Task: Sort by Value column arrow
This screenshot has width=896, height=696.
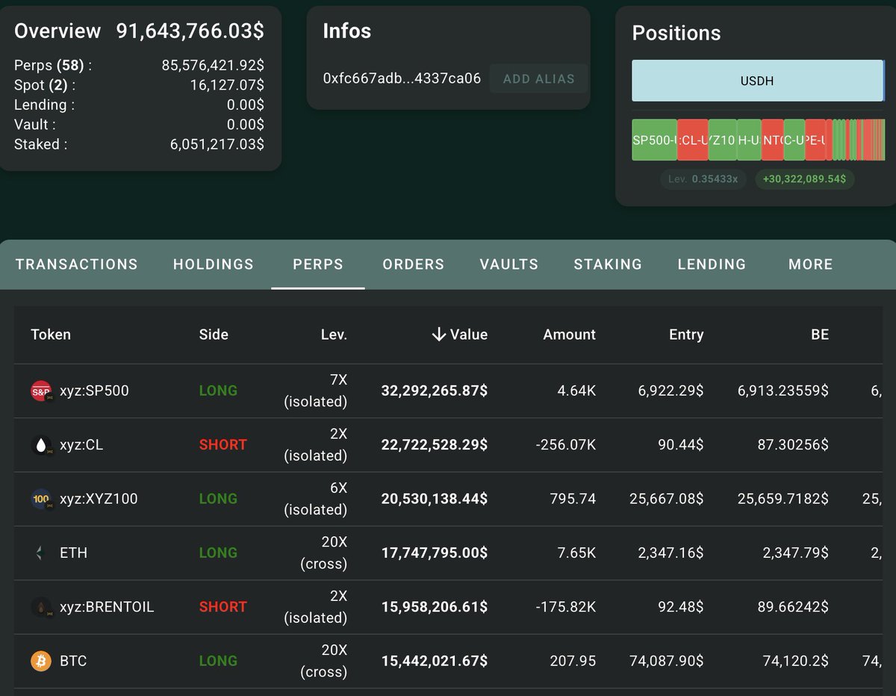Action: pos(439,335)
